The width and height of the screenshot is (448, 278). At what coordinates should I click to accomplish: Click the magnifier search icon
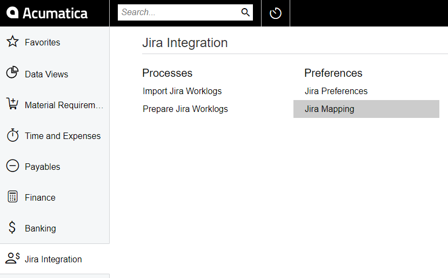click(x=245, y=12)
